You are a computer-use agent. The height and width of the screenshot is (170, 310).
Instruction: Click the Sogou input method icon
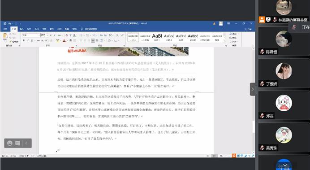[x=234, y=156]
